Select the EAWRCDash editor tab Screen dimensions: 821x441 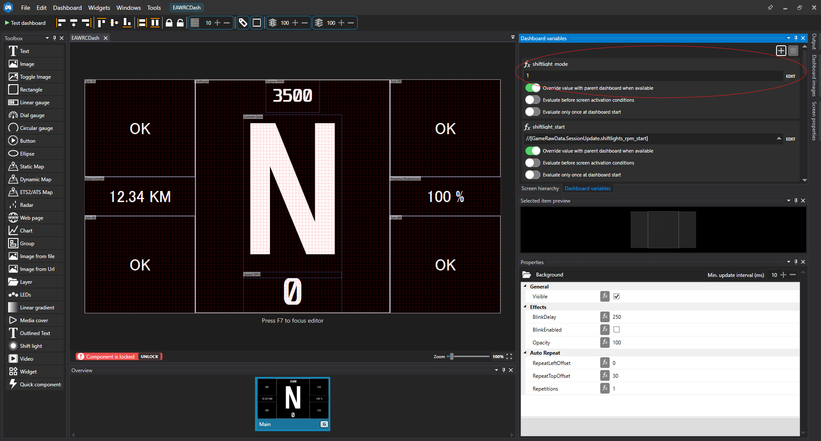click(x=85, y=38)
